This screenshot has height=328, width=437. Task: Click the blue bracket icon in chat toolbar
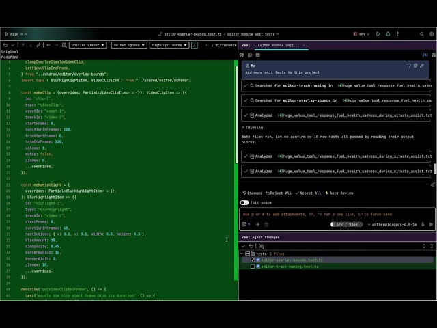click(425, 55)
